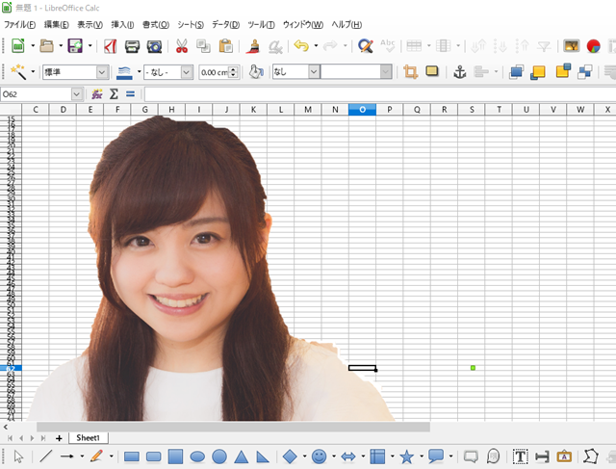Click the column O header

(362, 110)
